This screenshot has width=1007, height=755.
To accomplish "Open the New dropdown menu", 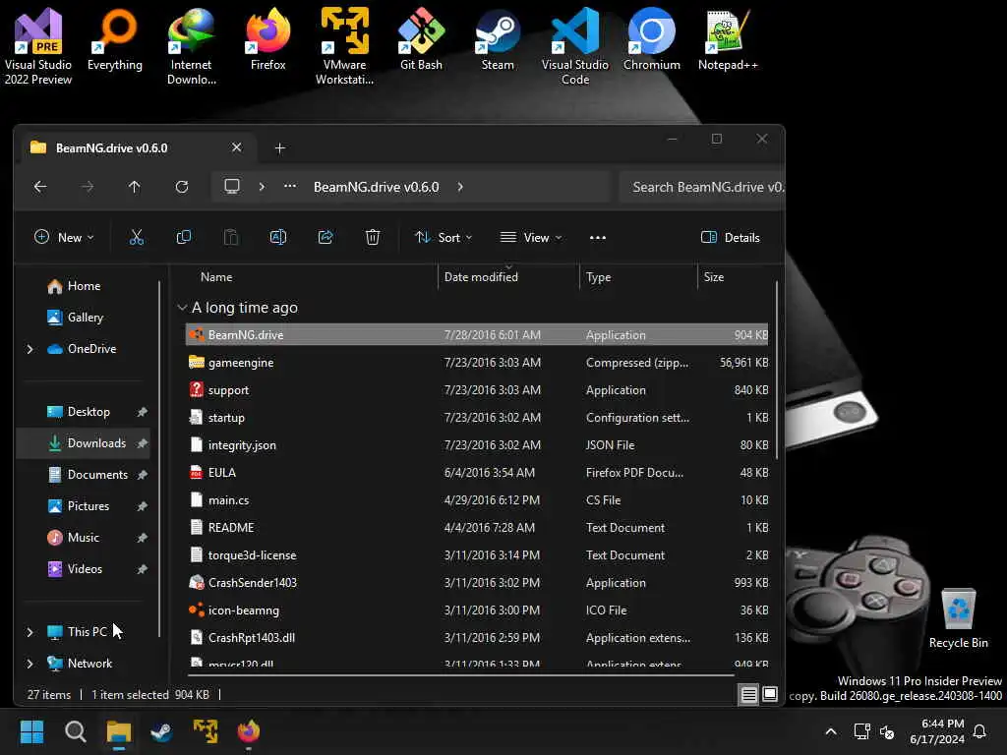I will coord(64,238).
